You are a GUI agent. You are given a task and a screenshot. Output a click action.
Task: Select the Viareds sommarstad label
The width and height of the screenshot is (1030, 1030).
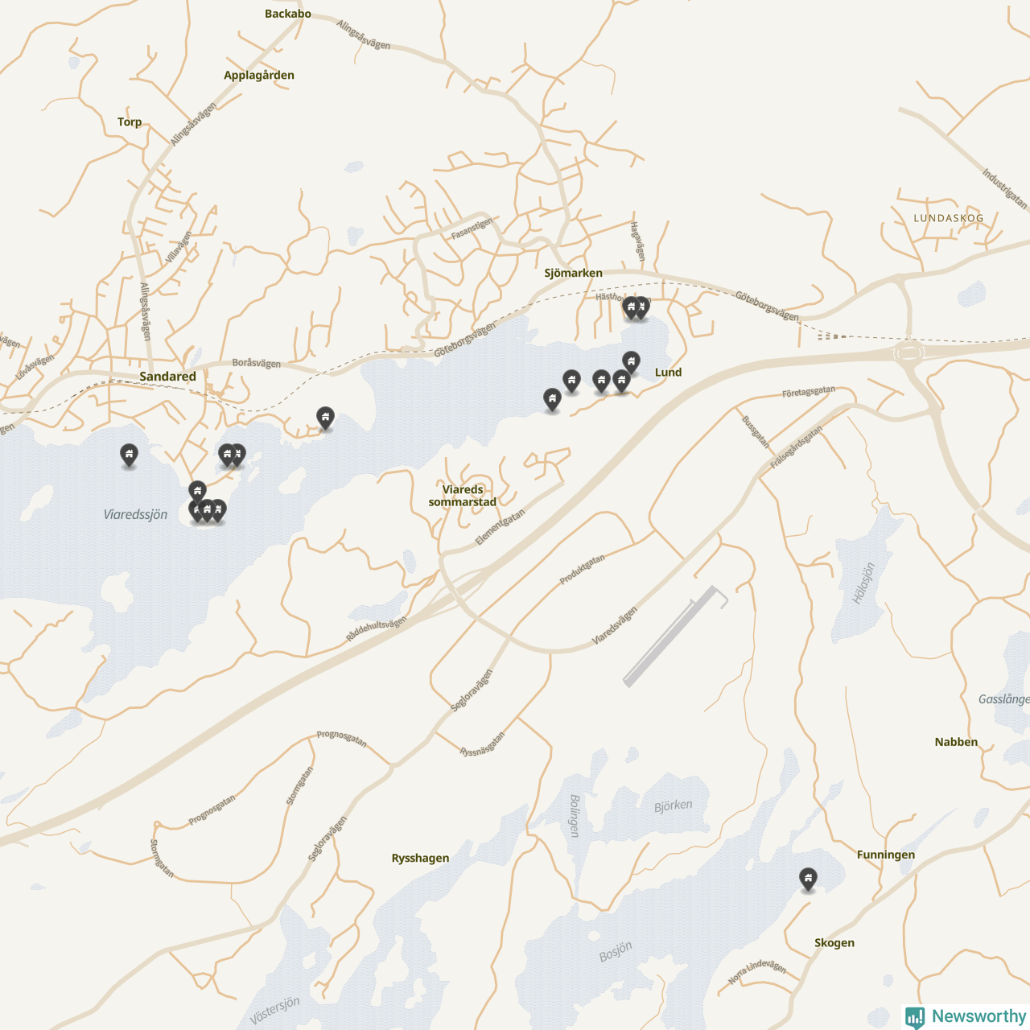(x=463, y=496)
